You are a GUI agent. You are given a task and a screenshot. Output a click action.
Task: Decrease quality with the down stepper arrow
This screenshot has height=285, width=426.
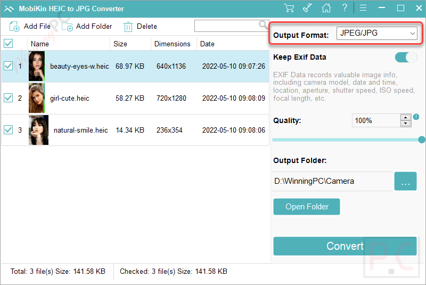pyautogui.click(x=406, y=124)
